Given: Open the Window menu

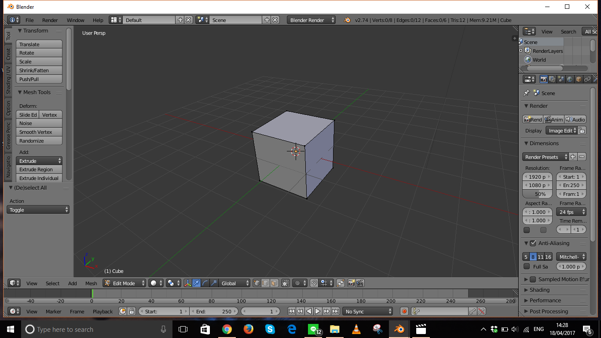Looking at the screenshot, I should [75, 20].
